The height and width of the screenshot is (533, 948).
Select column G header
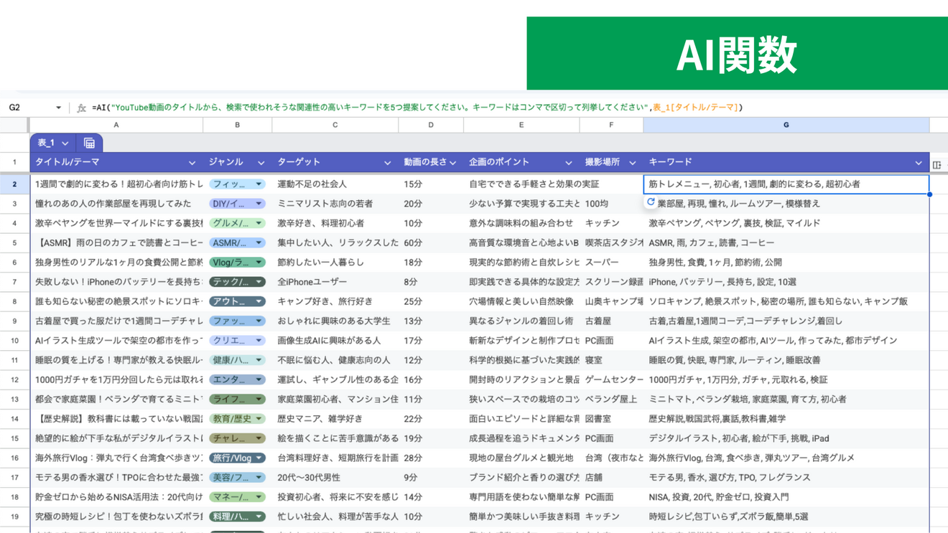pyautogui.click(x=786, y=125)
